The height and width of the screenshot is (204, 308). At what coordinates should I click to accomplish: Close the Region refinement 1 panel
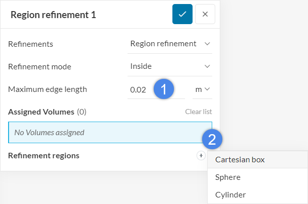pyautogui.click(x=205, y=14)
